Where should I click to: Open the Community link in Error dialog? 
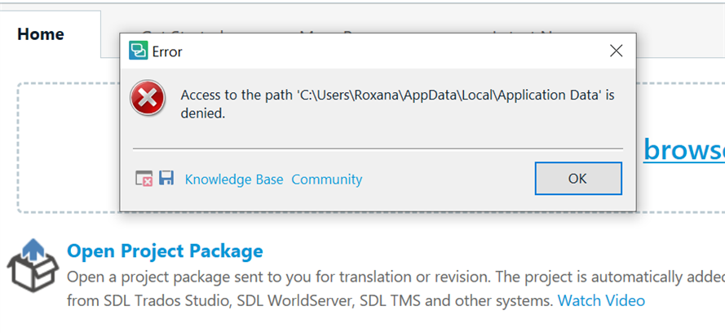pos(327,180)
